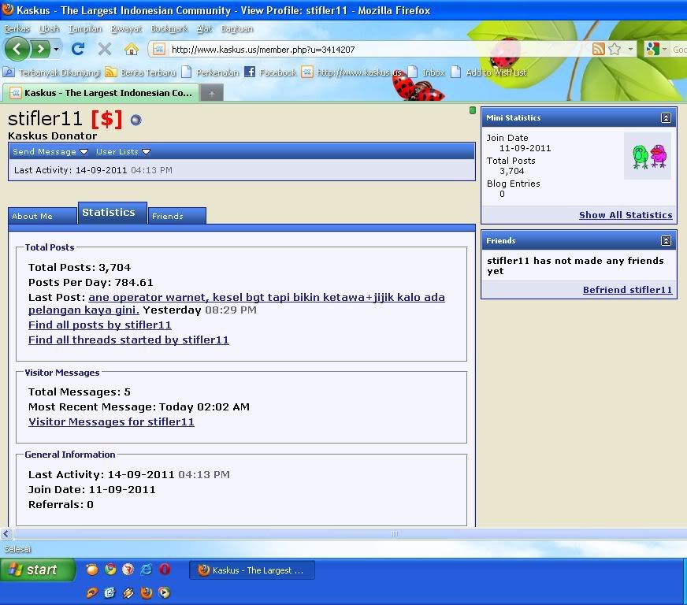
Task: Click the orange ring quick launch icon
Action: (x=91, y=592)
